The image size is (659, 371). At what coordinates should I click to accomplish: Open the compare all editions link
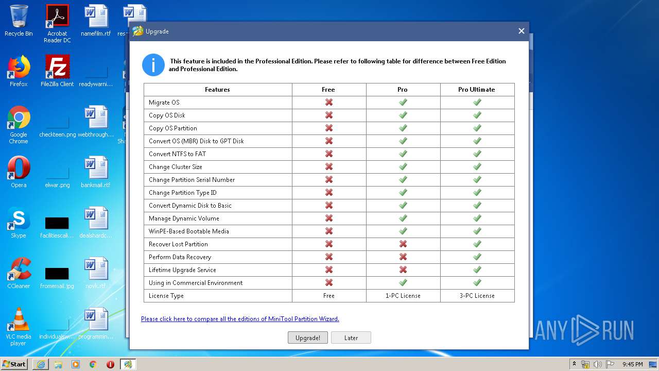(240, 319)
